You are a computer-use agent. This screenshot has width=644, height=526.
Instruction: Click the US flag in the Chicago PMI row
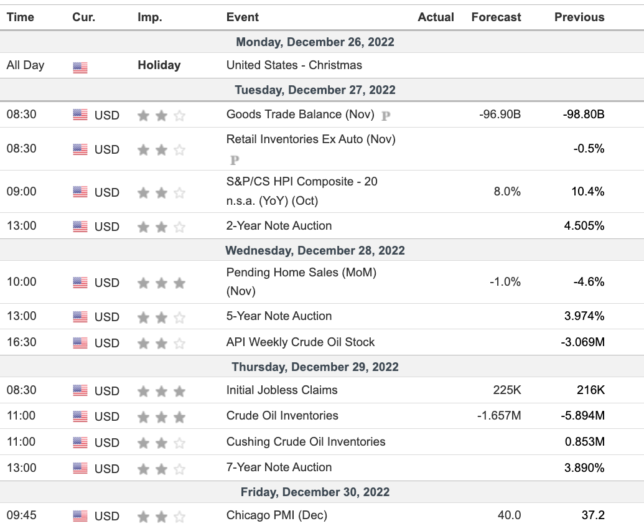[80, 516]
